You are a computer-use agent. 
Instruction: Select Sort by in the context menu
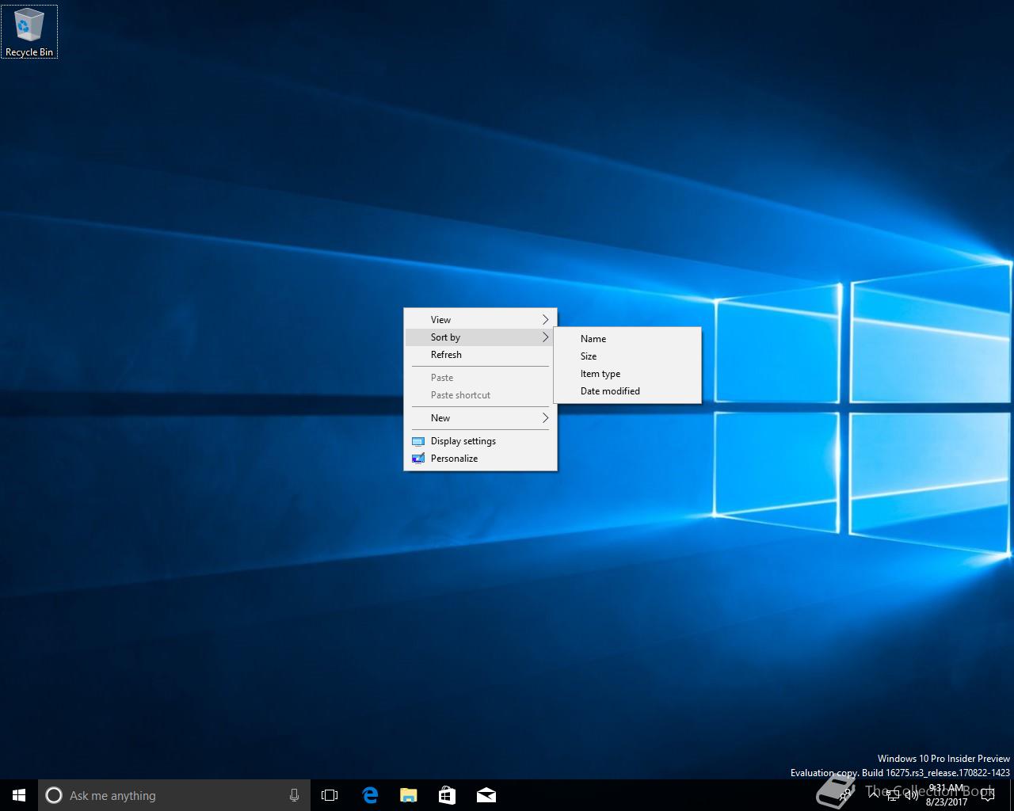(480, 337)
